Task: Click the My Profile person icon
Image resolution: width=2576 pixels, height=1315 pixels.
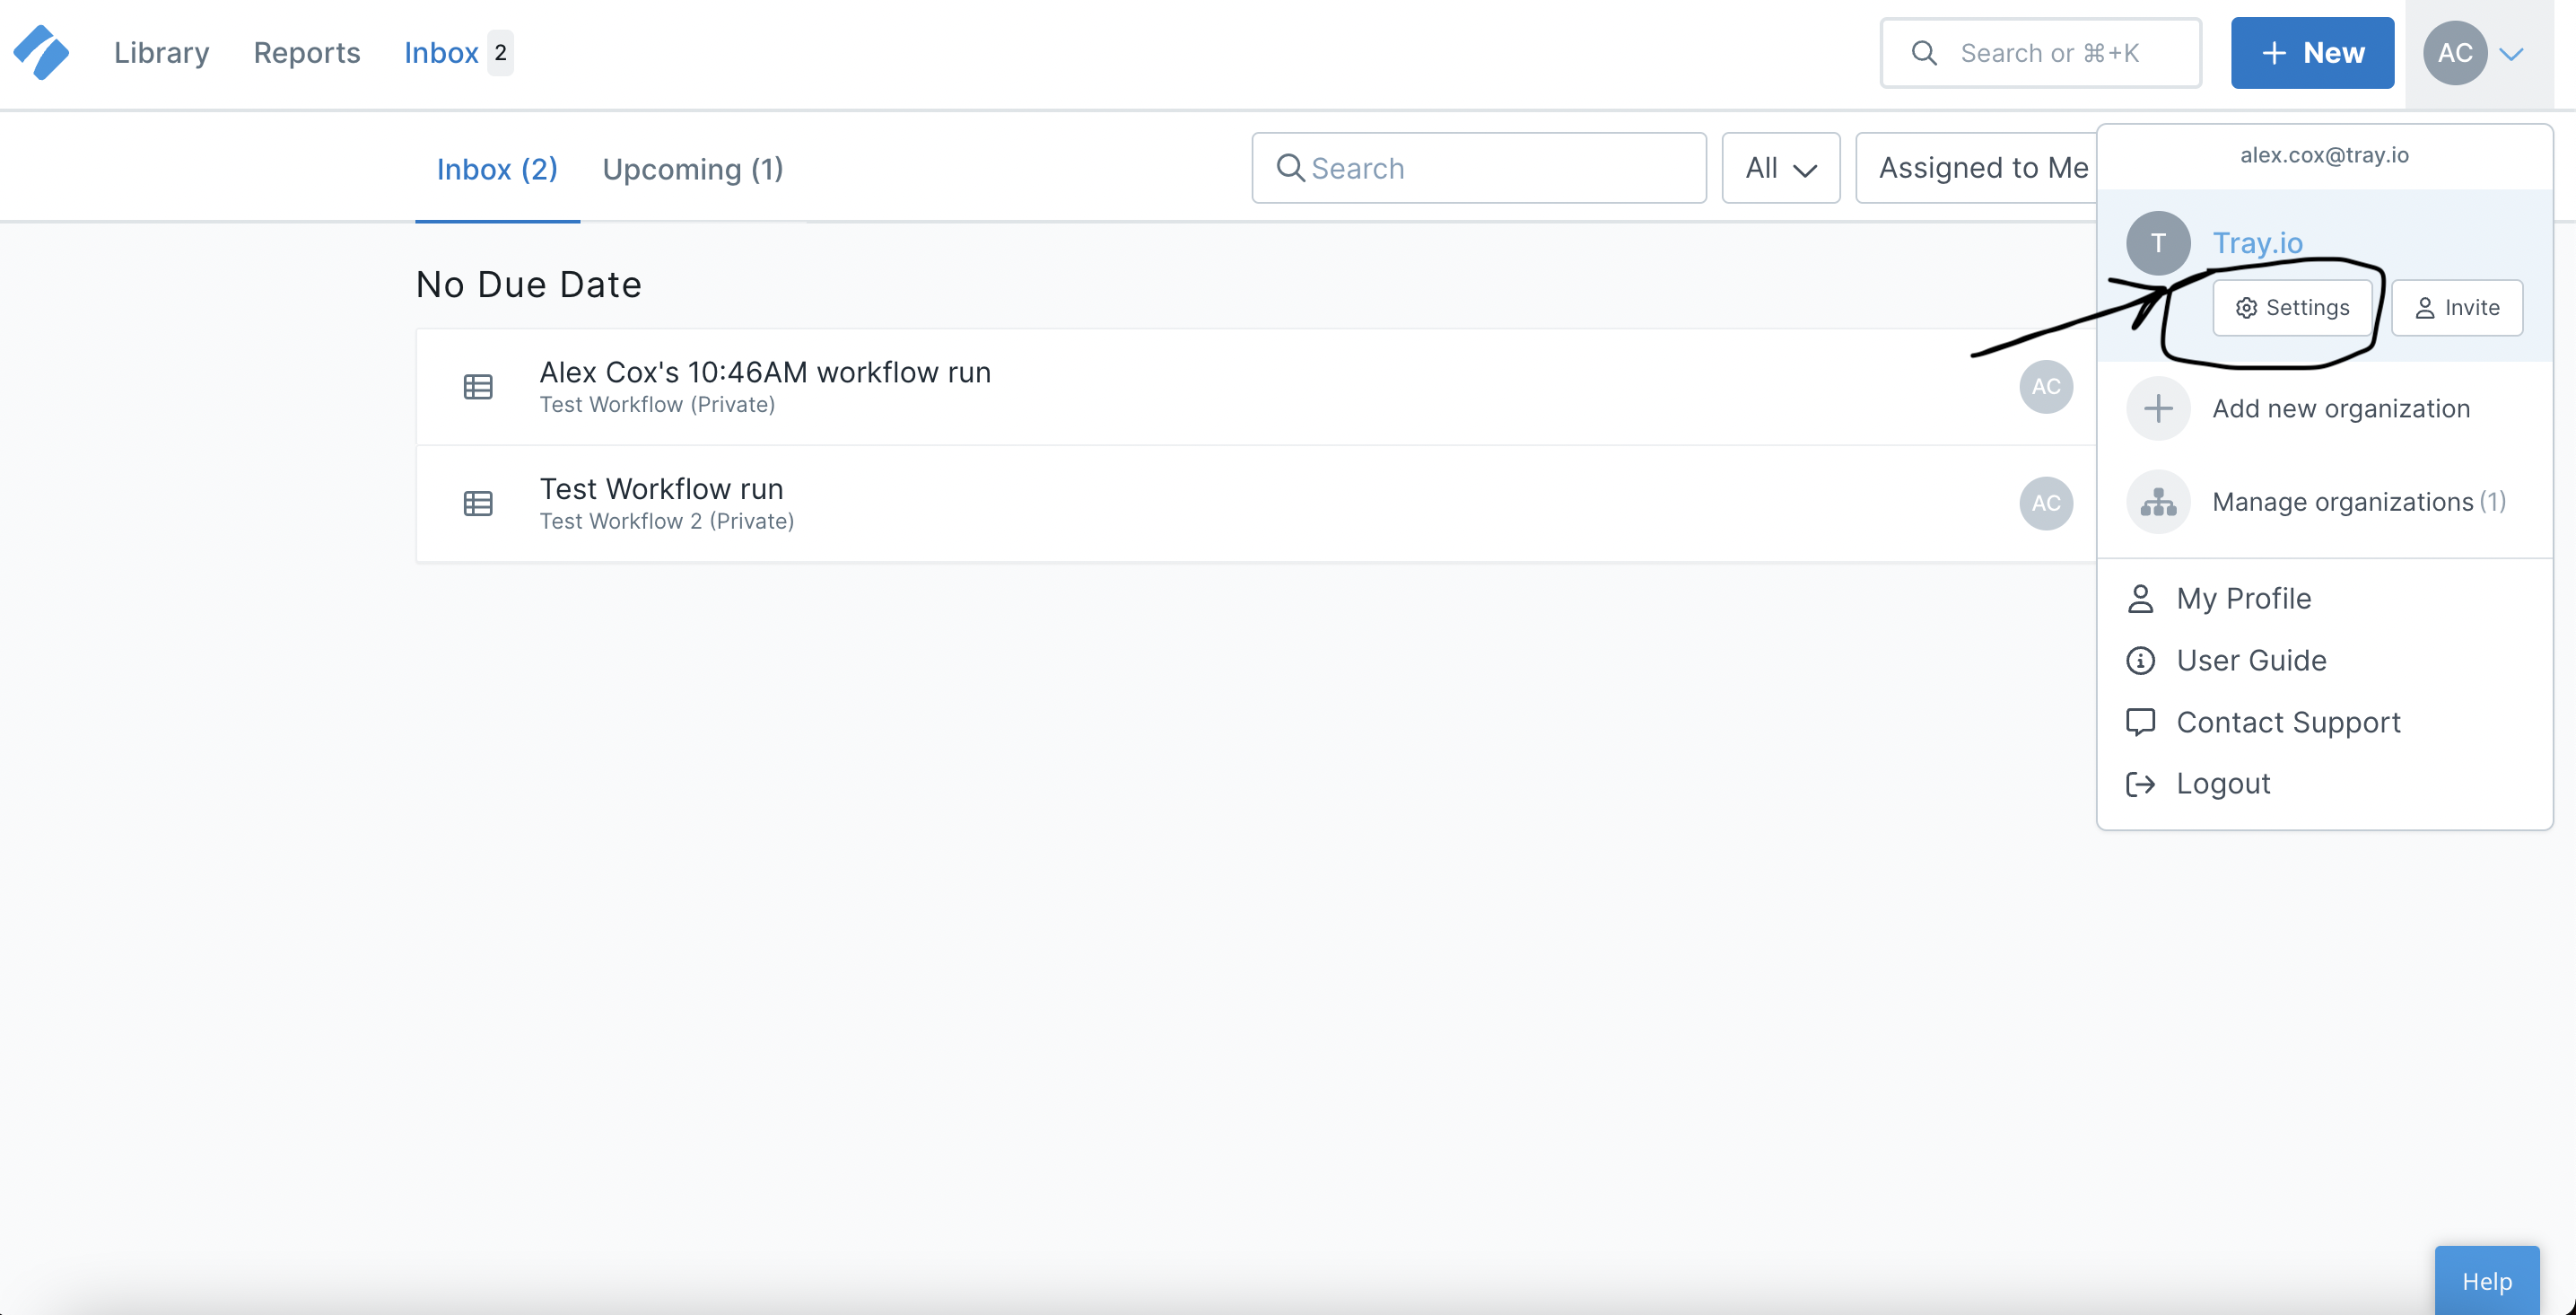Action: pos(2141,598)
